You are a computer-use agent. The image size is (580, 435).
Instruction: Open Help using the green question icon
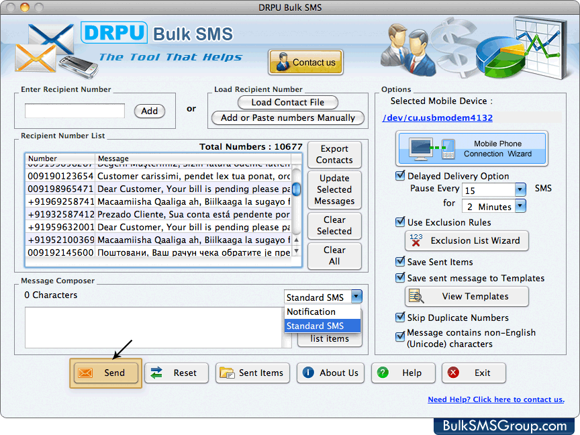pyautogui.click(x=384, y=373)
